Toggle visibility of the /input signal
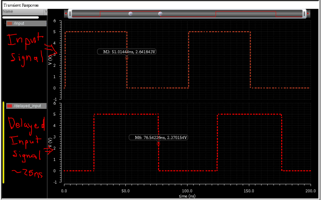This screenshot has width=321, height=200. 9,23
